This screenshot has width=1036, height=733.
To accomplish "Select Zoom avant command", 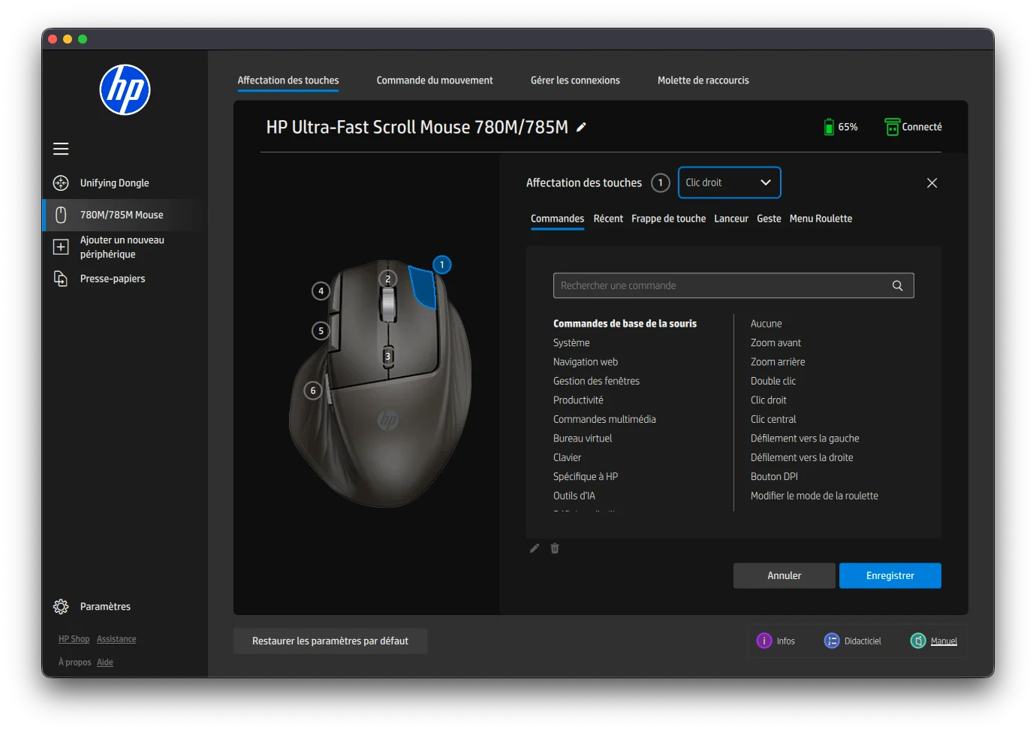I will pyautogui.click(x=775, y=342).
